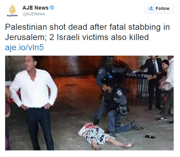Open the aje.io/vln5 article link

(24, 48)
